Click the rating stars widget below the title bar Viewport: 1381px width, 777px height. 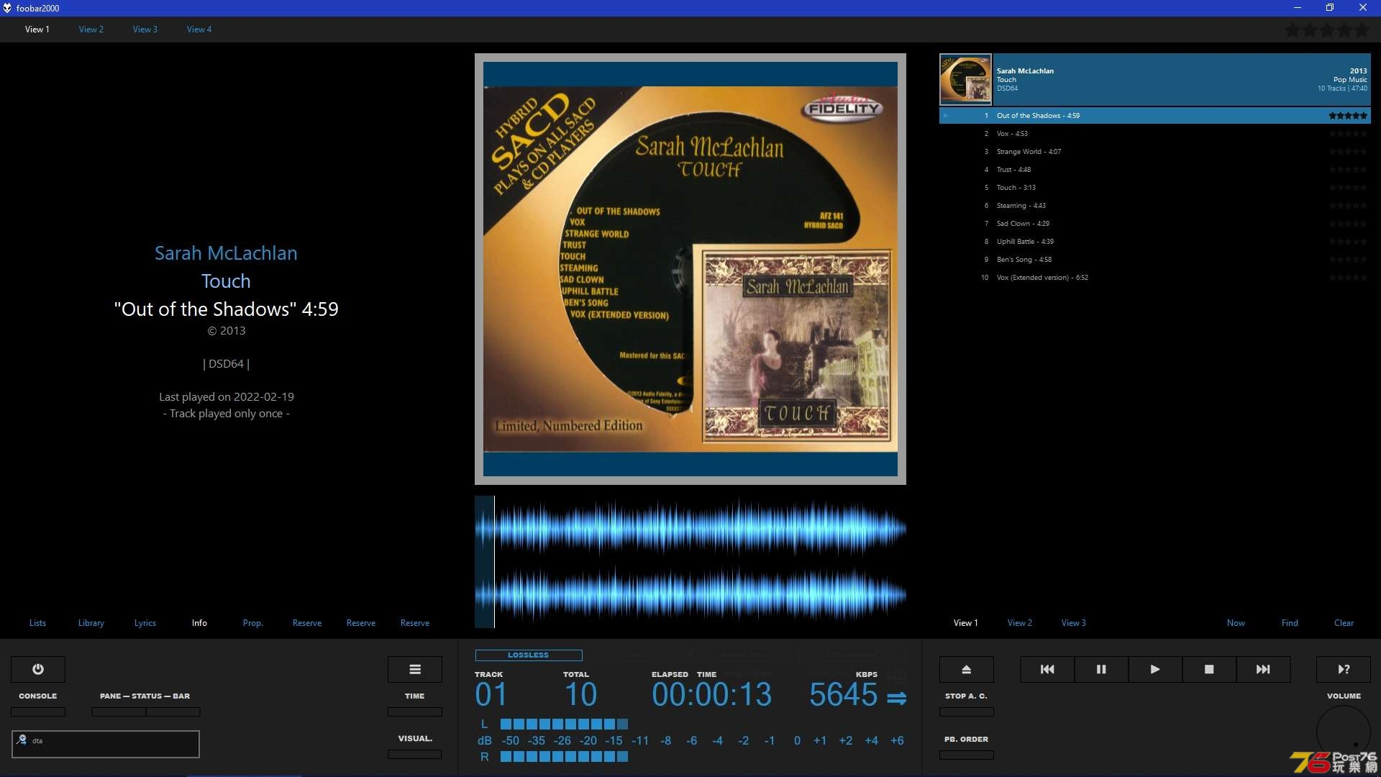point(1327,30)
